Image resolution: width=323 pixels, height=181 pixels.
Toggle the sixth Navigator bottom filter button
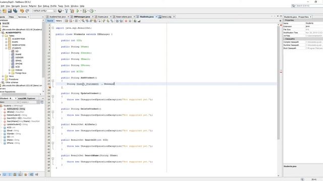(x=31, y=174)
